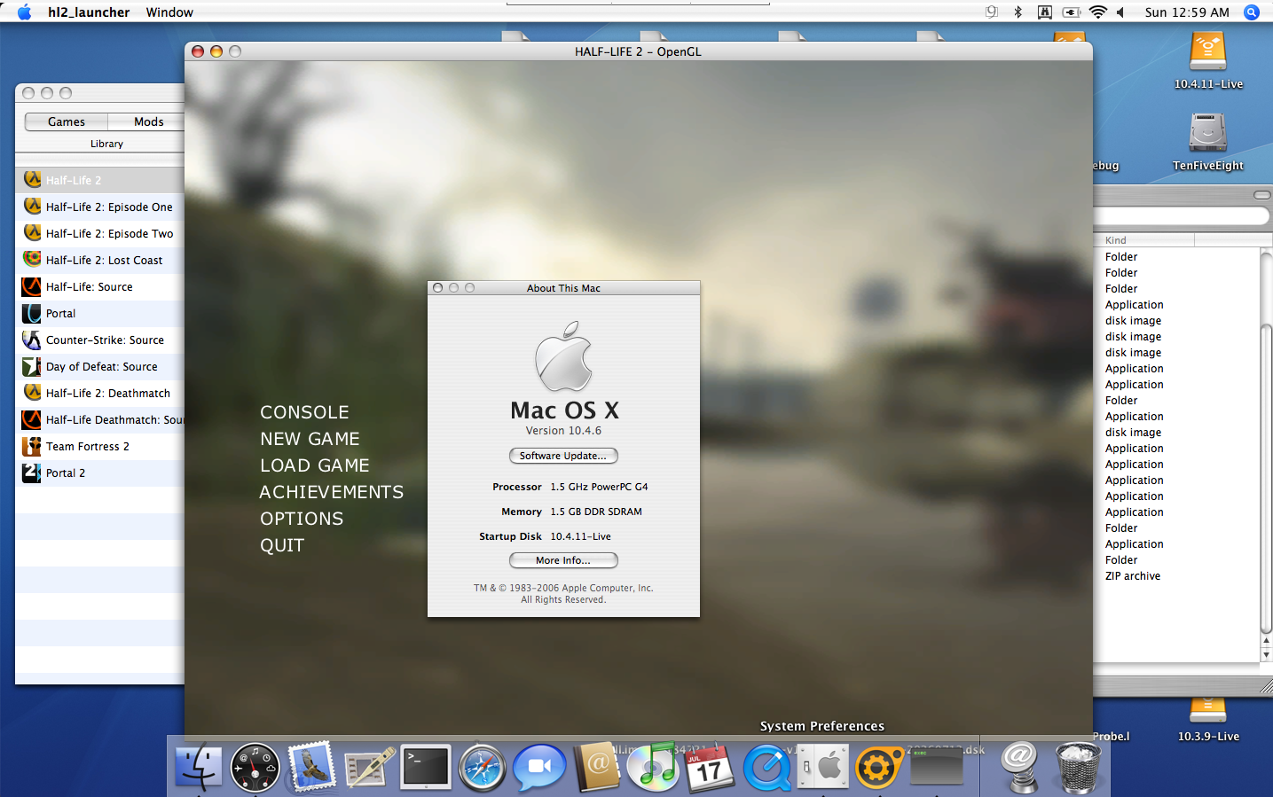Click the clock showing Sun 12:59 AM
1273x797 pixels.
(x=1187, y=12)
